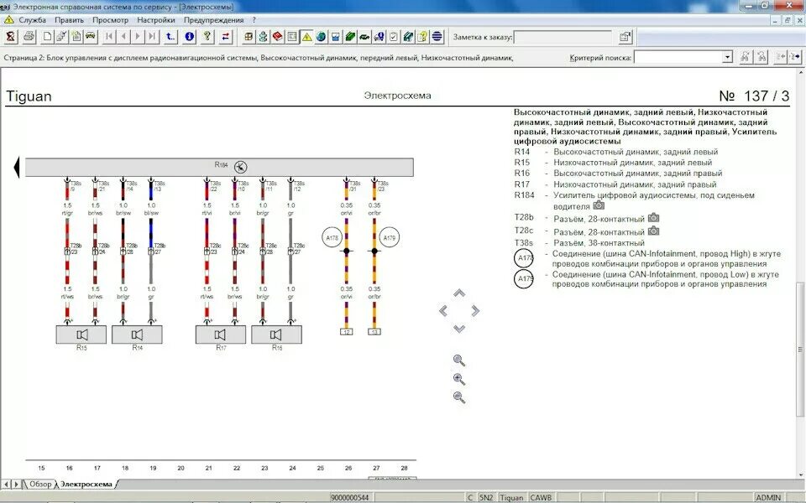
Task: Click the blue 't..' toolbar icon
Action: click(170, 36)
